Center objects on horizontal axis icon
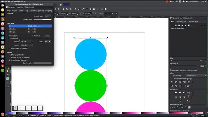The height and width of the screenshot is (117, 208). [180, 86]
